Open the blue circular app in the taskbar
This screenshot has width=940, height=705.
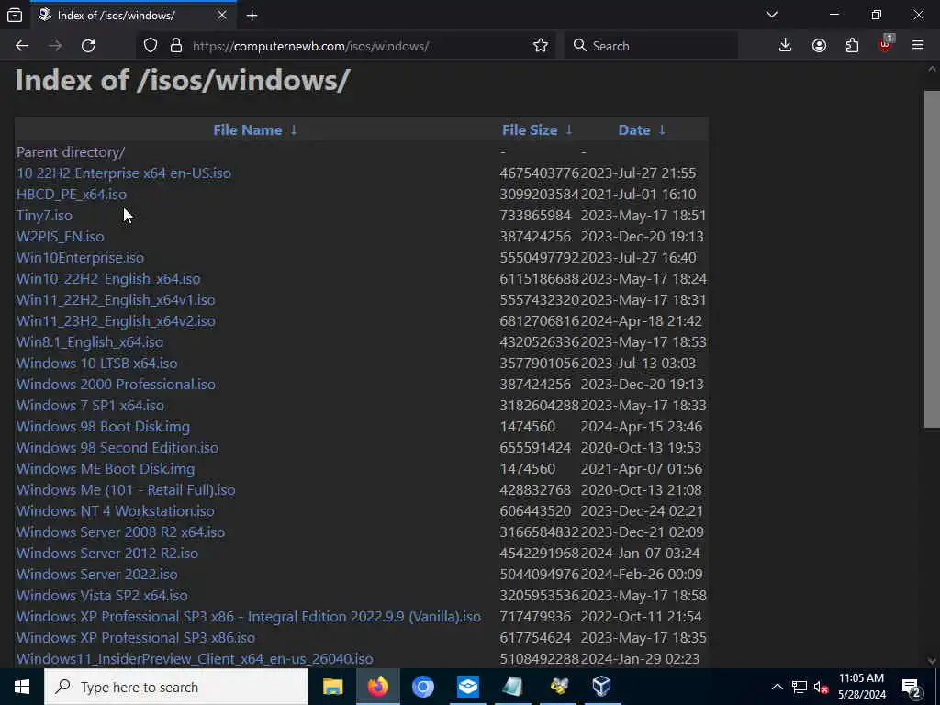click(x=422, y=687)
